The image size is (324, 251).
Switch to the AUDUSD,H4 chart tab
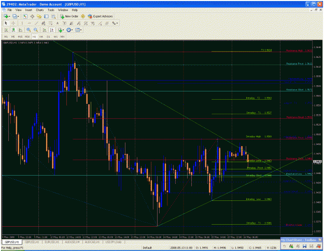coord(72,242)
